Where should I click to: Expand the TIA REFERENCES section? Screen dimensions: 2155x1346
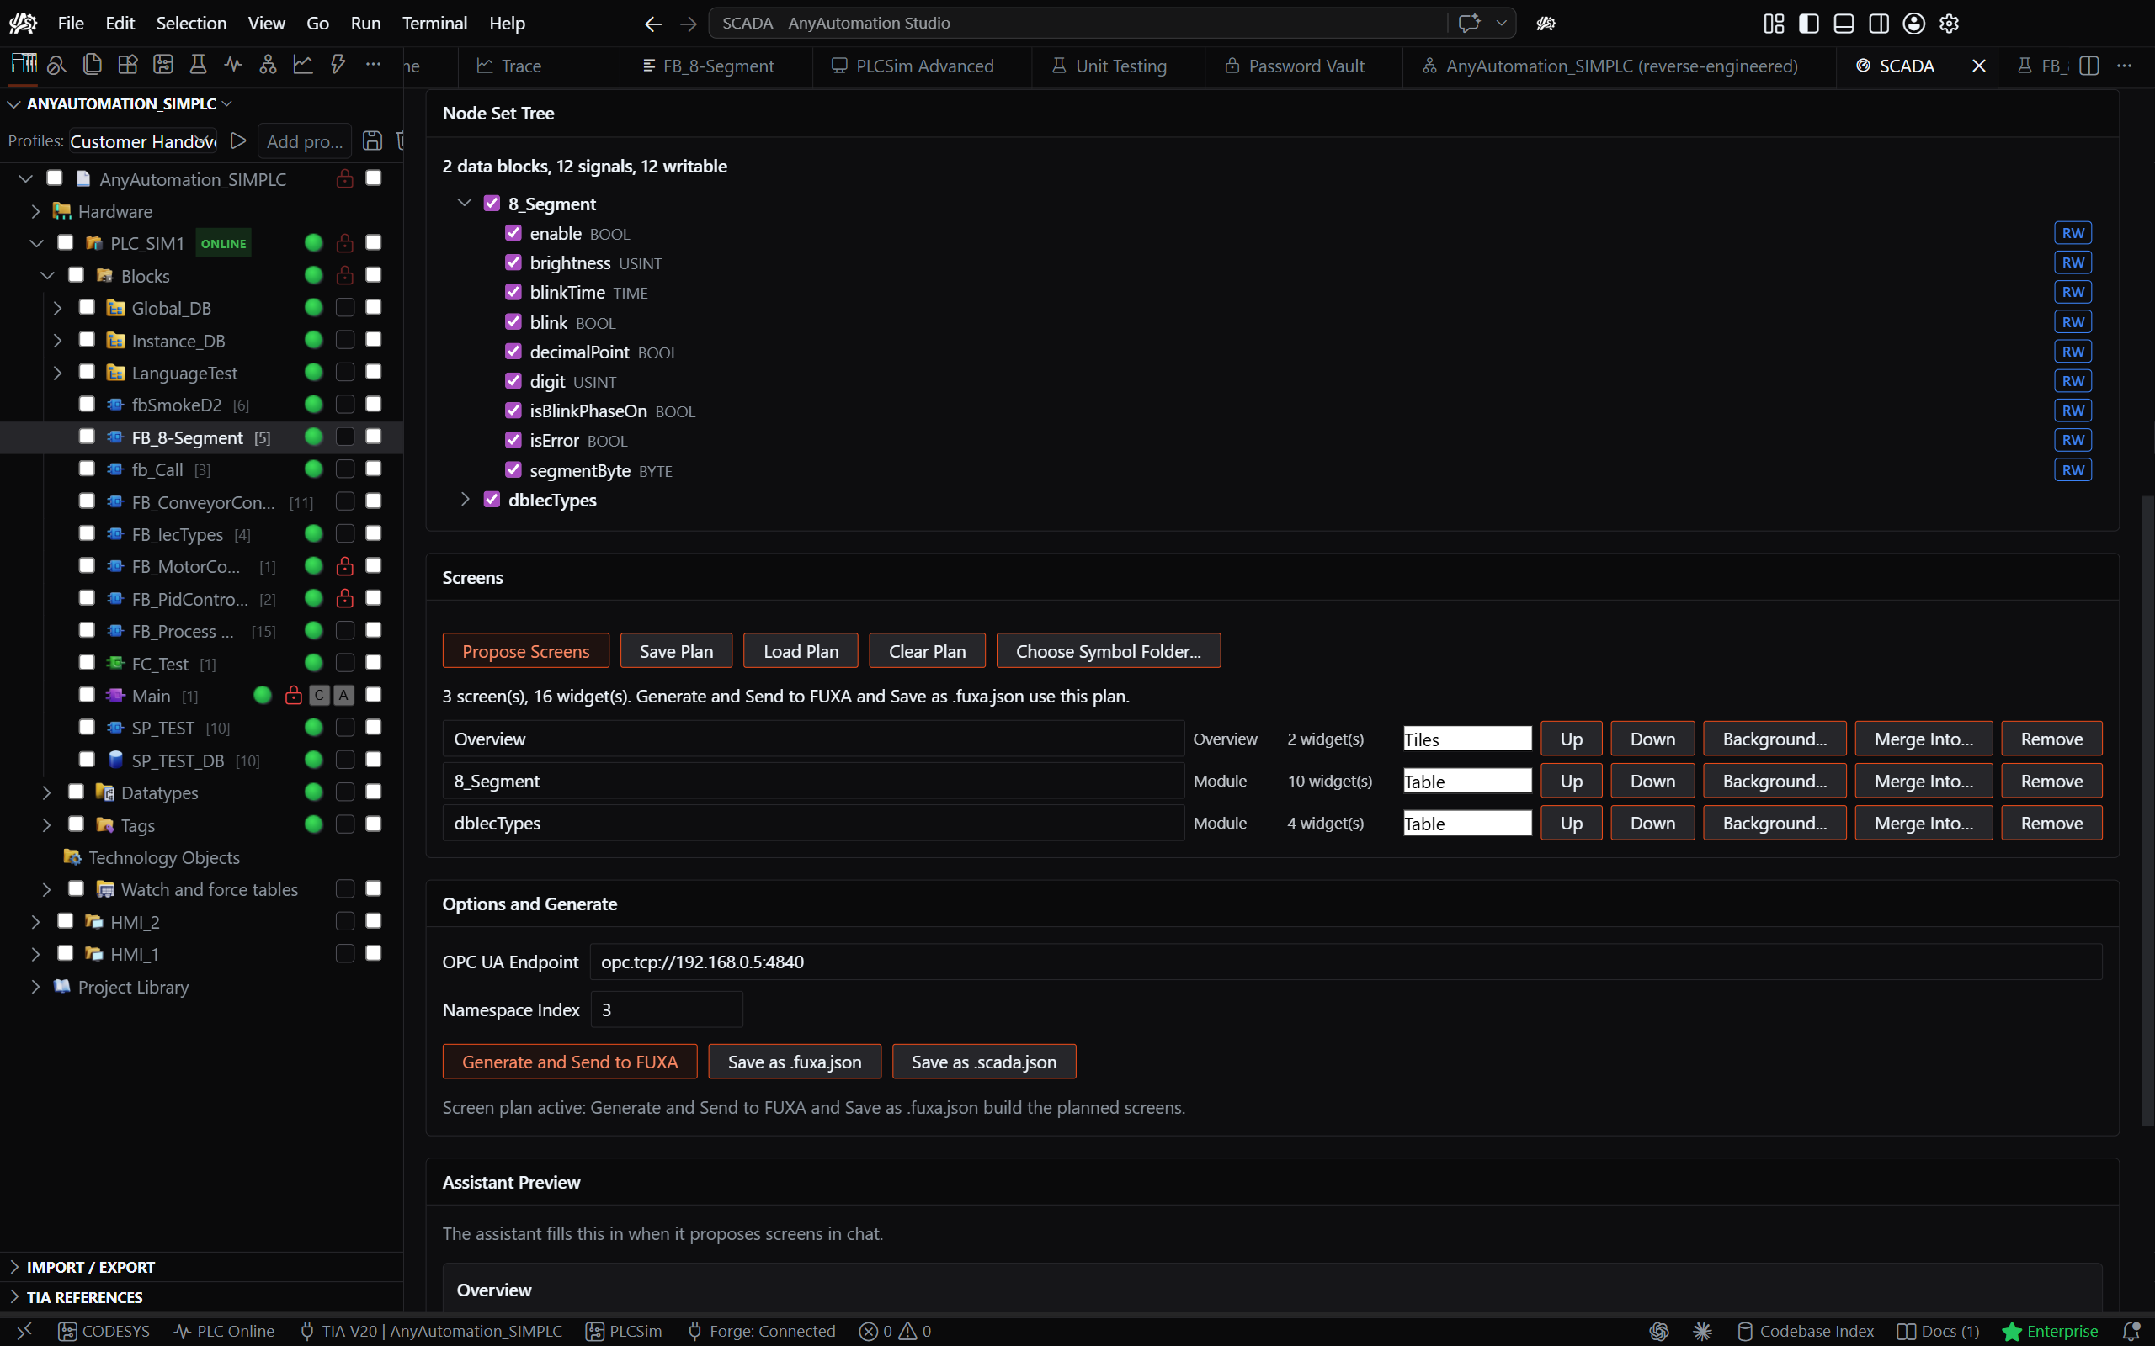pos(83,1297)
